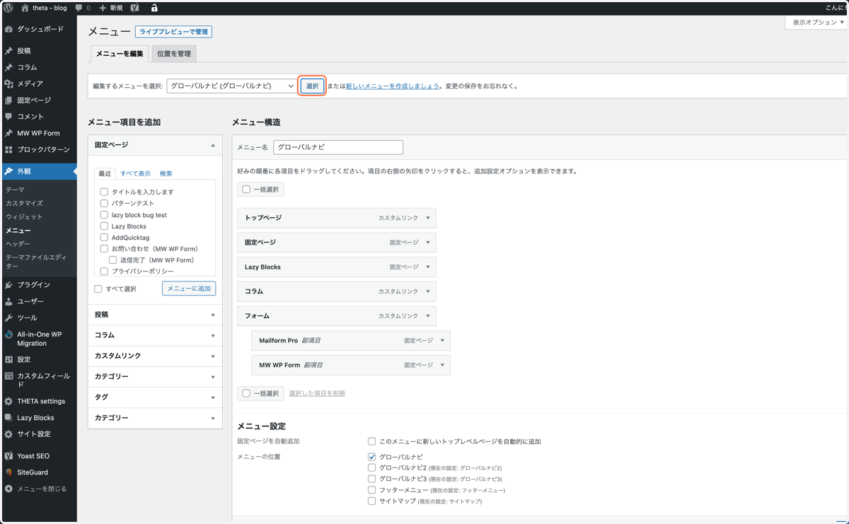Select the フォーム menu item bar
Viewport: 849px width, 524px height.
tap(336, 316)
